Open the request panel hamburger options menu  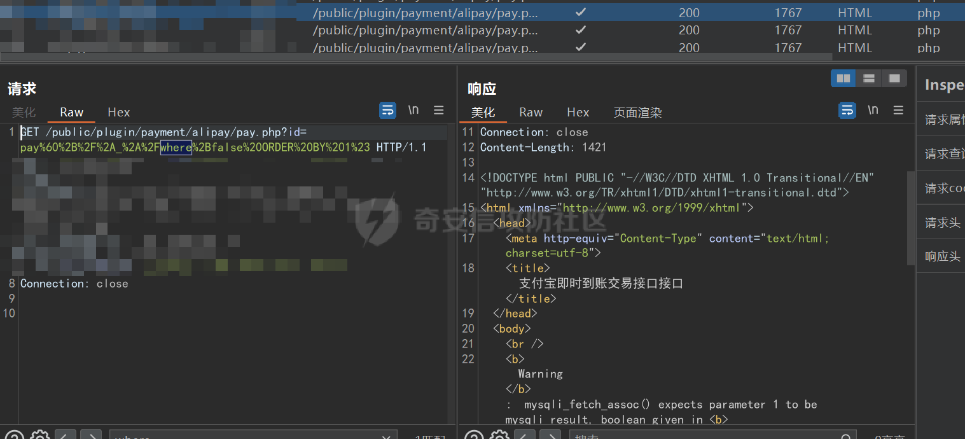(x=439, y=111)
